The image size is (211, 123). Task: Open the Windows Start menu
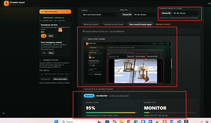coord(56,121)
